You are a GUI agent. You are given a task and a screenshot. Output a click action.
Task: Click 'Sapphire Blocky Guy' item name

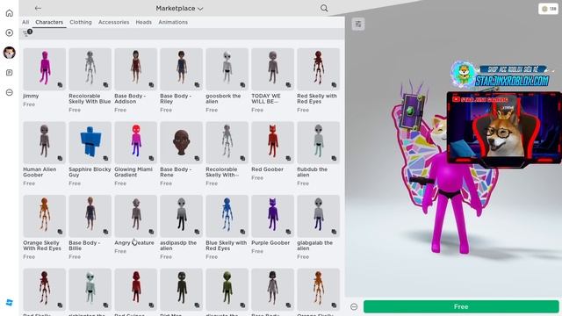[90, 172]
